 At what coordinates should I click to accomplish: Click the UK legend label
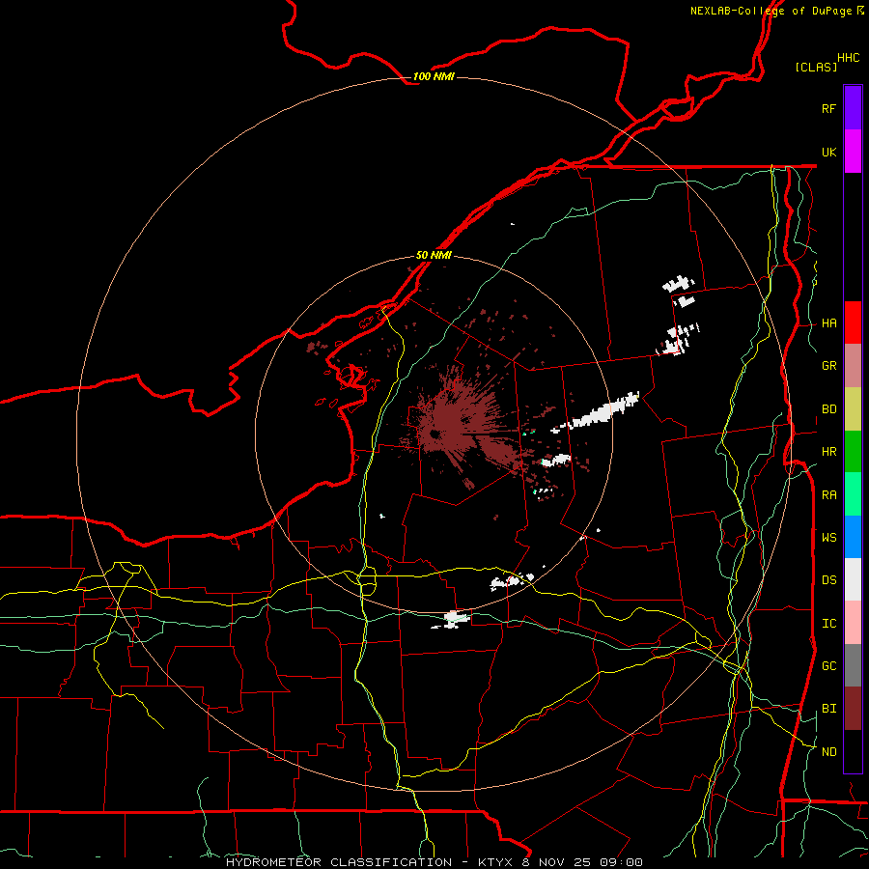point(828,152)
